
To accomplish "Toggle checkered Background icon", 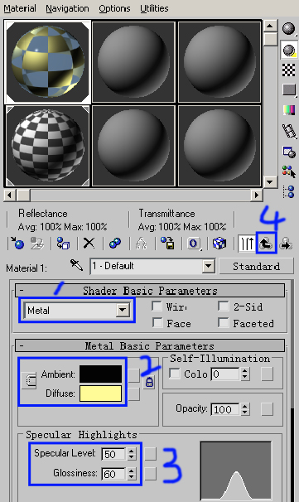I will tap(289, 70).
